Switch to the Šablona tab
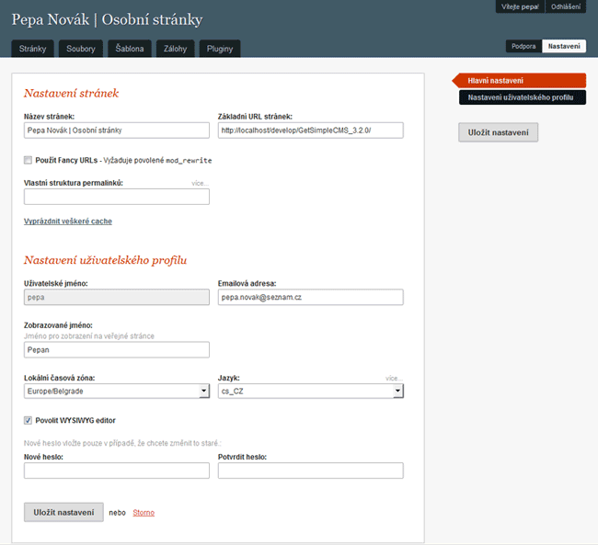This screenshot has width=598, height=545. click(130, 49)
